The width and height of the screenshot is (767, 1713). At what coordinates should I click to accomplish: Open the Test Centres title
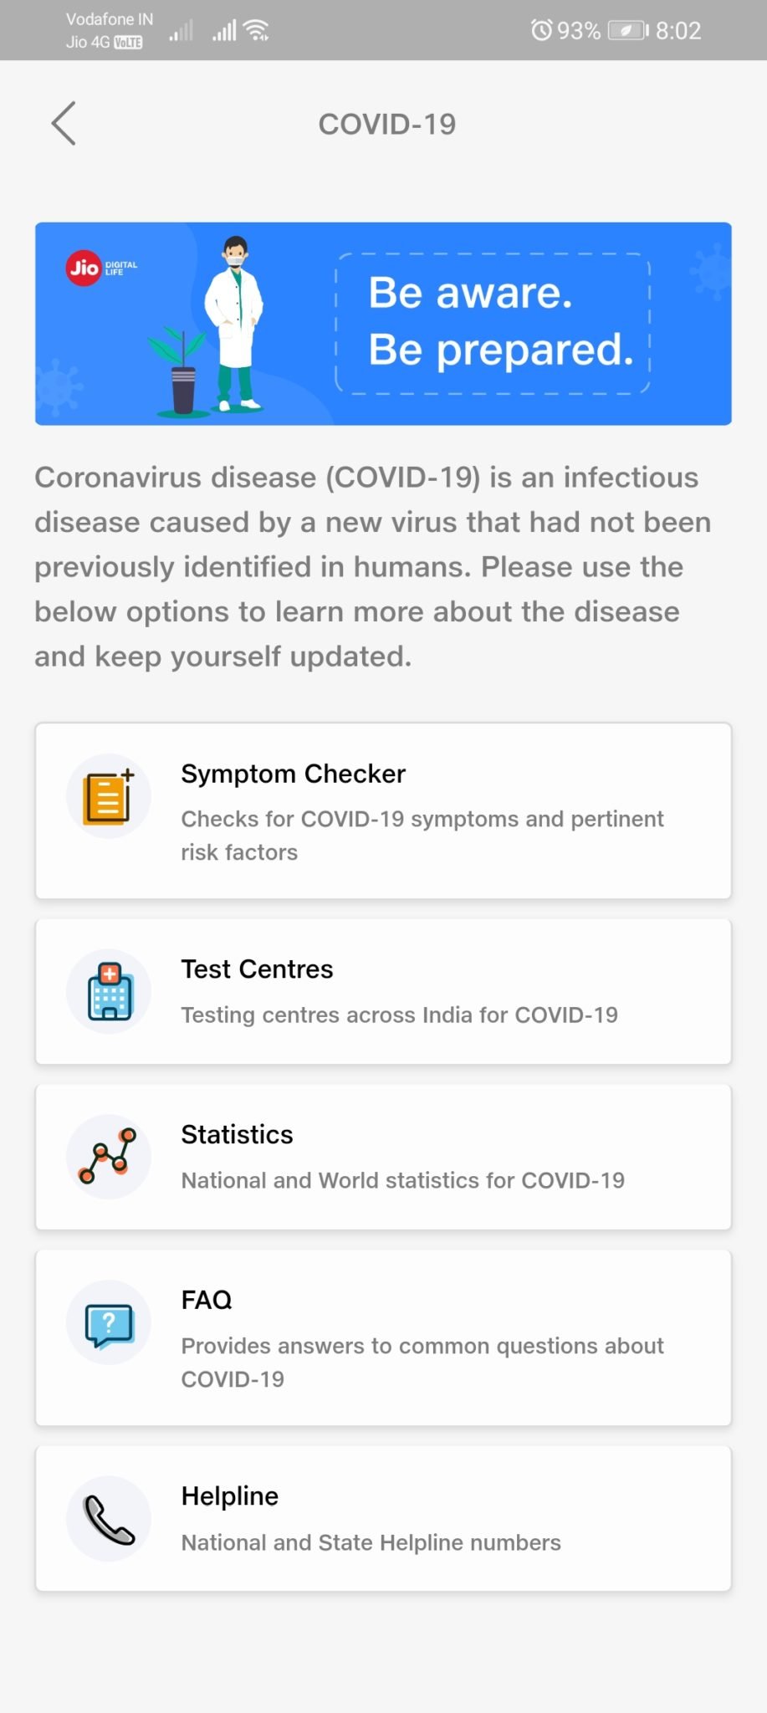click(257, 969)
